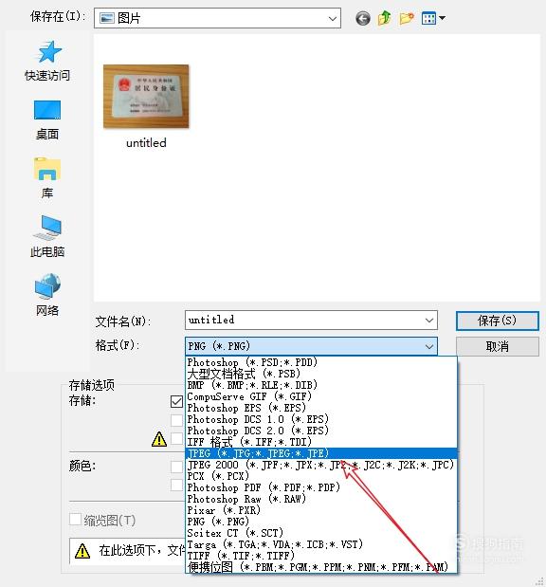Click the 保存(S) button
Screen dimensions: 546x587
click(x=498, y=321)
